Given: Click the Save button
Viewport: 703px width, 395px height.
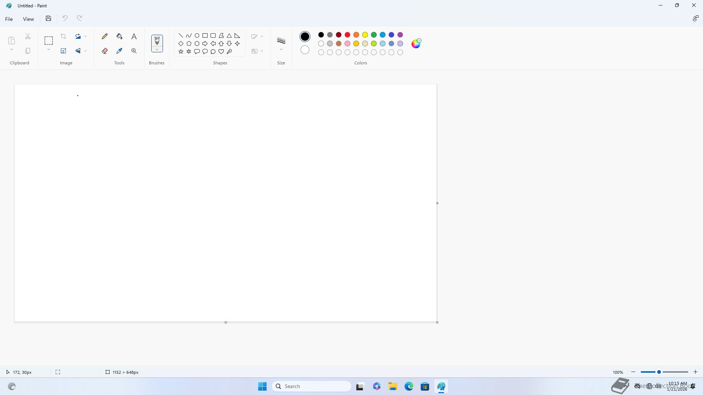Looking at the screenshot, I should click(x=48, y=18).
